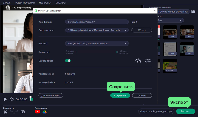
Task: Open the Сохранить в path dropdown
Action: point(97,30)
